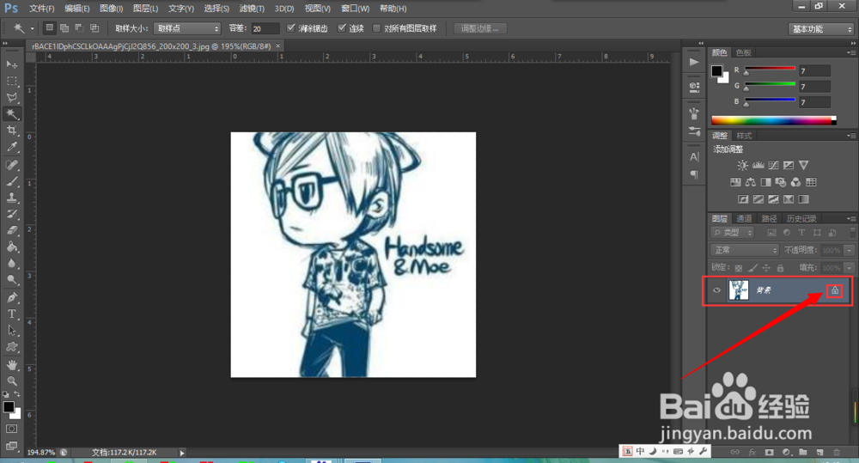Click the Delete layer trash icon
This screenshot has width=859, height=463.
tap(837, 452)
